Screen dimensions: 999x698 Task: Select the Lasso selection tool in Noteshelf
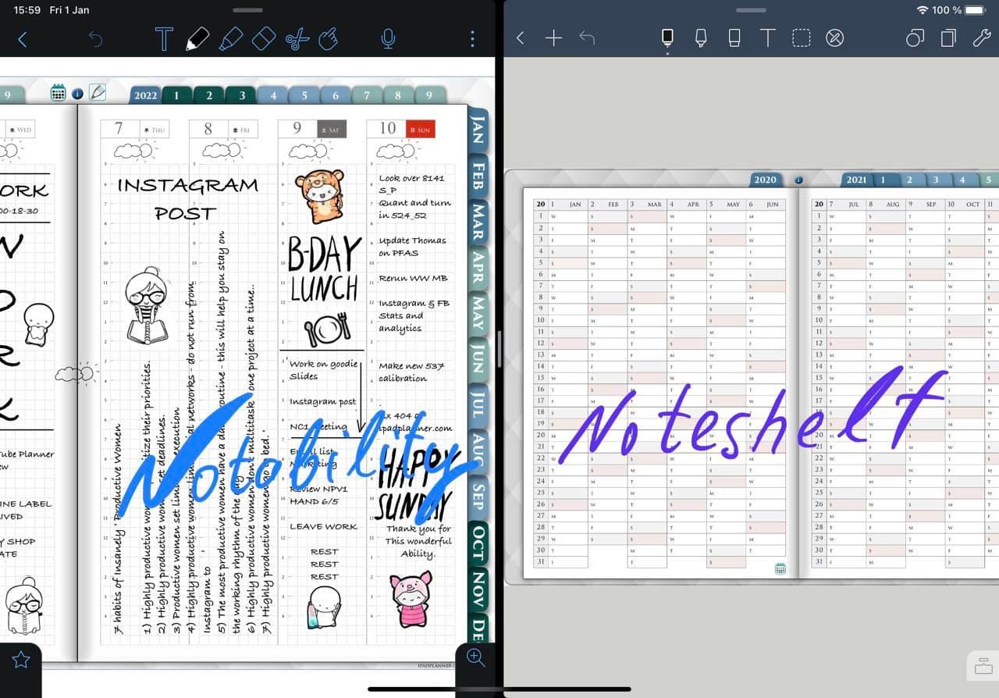pyautogui.click(x=802, y=38)
